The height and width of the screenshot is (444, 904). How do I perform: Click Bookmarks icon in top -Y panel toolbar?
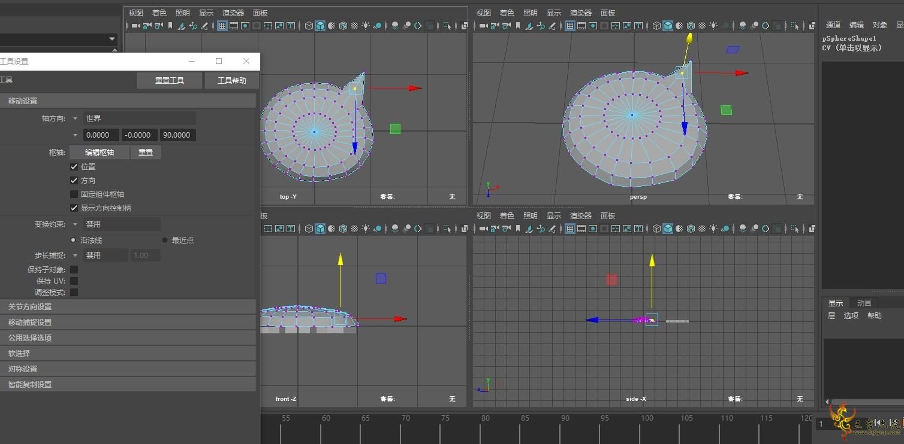tap(170, 26)
